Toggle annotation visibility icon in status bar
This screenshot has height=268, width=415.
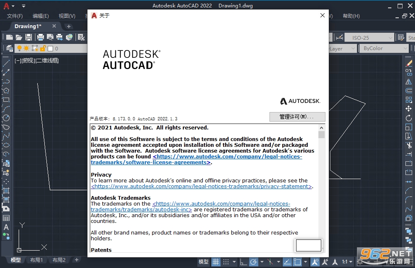[315, 262]
